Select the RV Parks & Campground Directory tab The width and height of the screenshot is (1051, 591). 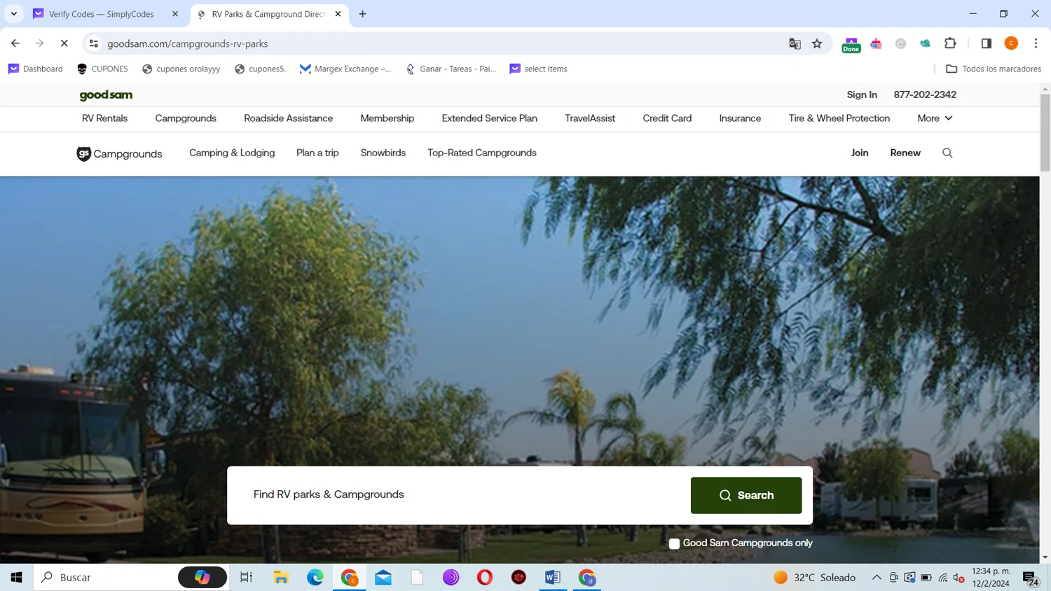(268, 14)
